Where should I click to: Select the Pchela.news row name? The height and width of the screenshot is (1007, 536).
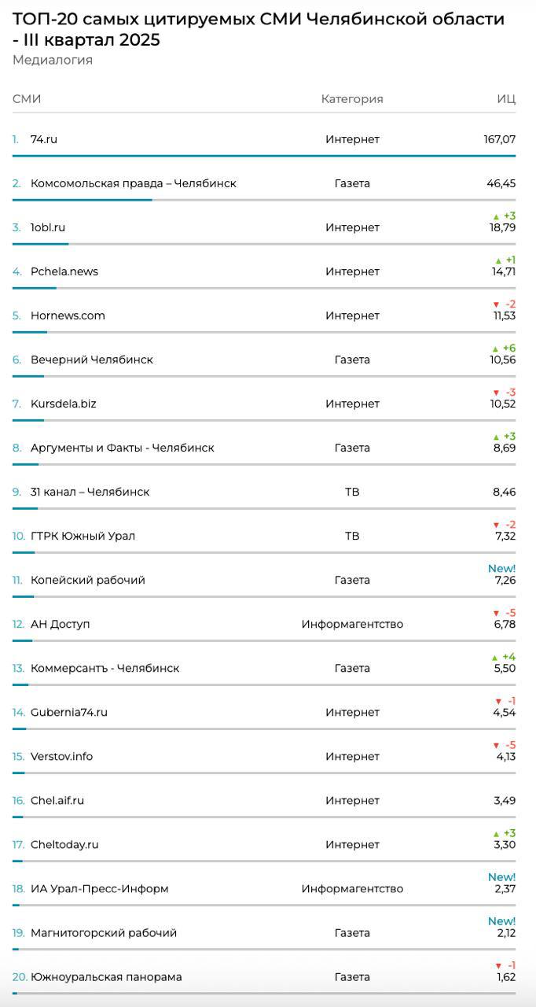click(64, 271)
